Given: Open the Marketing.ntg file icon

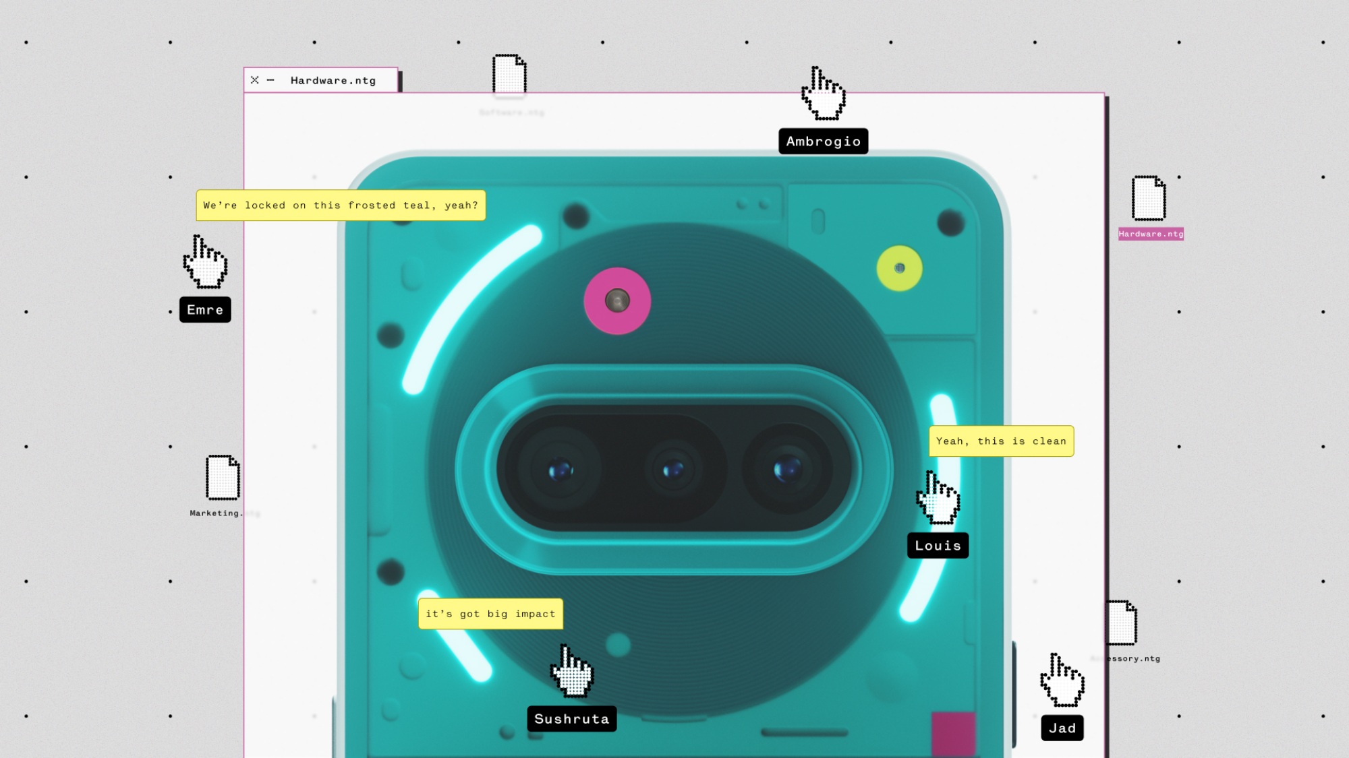Looking at the screenshot, I should click(x=223, y=478).
